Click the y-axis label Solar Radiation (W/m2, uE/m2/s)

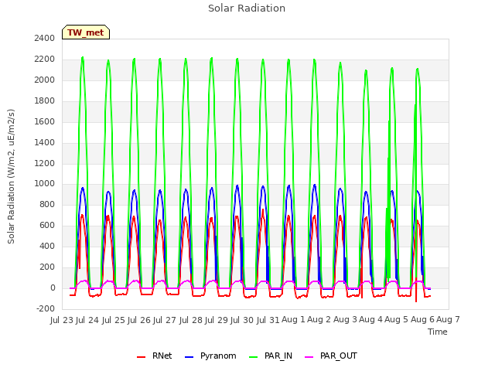point(11,176)
